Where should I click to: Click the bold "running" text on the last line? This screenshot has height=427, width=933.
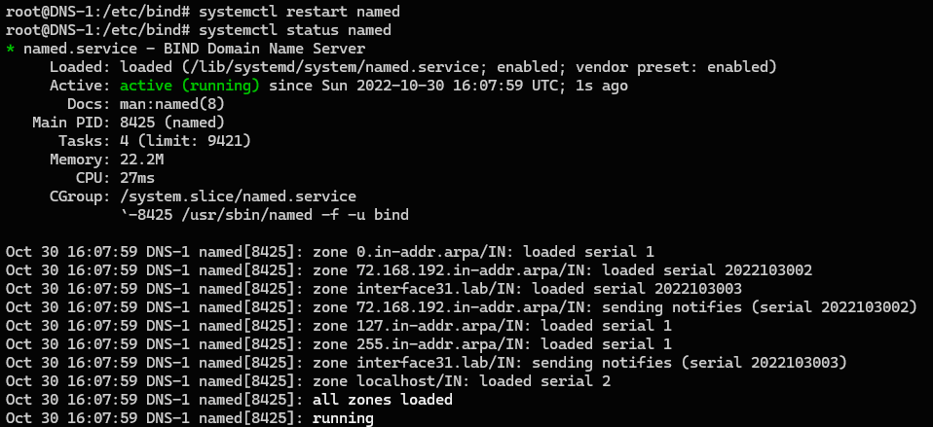point(343,418)
